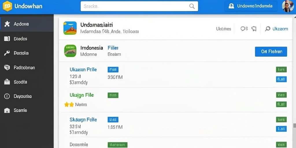
Task: Click the vertical scrollbar thumb
Action: tap(294, 126)
